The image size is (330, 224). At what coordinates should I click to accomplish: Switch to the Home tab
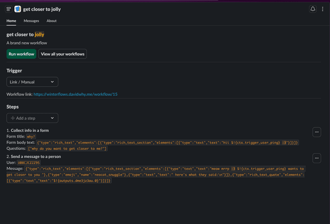pyautogui.click(x=11, y=21)
